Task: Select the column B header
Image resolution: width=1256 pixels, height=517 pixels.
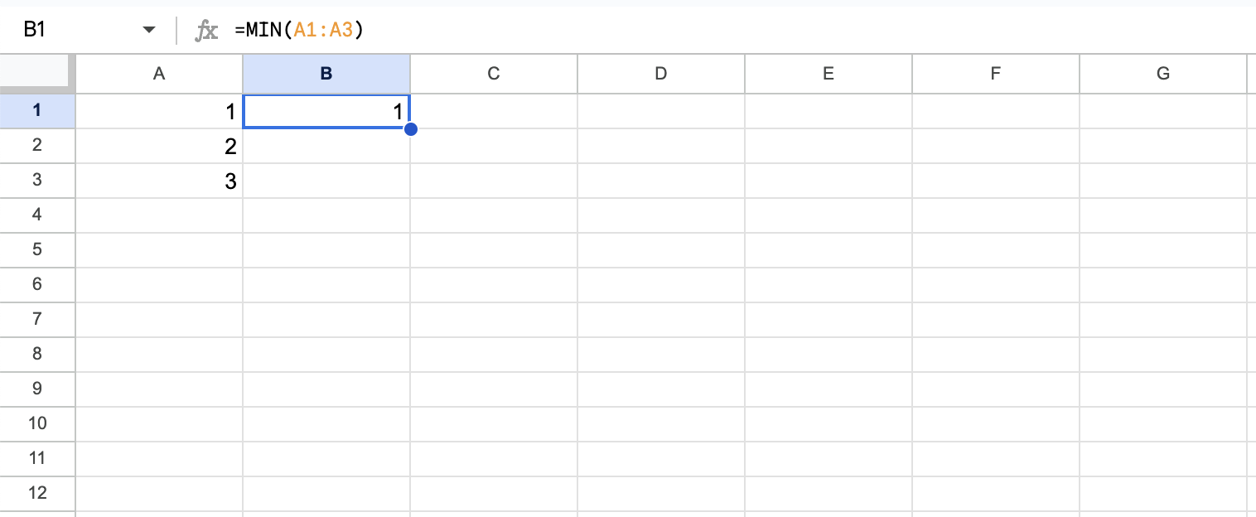Action: pyautogui.click(x=326, y=74)
